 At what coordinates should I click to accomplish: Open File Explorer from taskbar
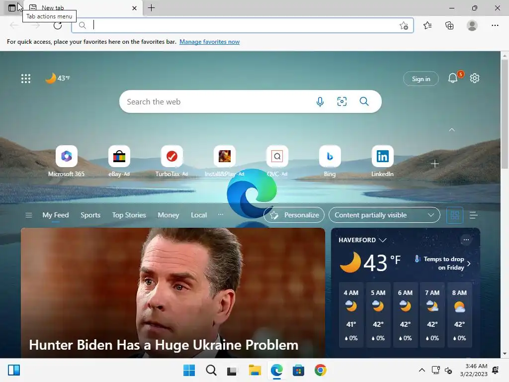tap(255, 370)
